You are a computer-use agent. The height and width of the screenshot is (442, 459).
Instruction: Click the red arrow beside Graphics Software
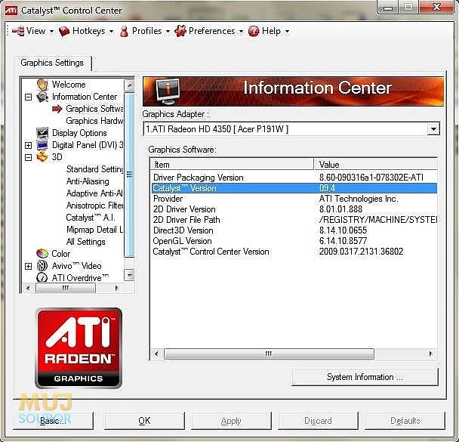click(x=57, y=109)
